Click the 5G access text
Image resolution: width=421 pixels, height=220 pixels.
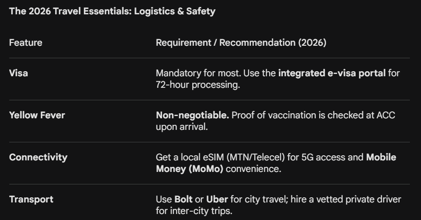point(321,157)
